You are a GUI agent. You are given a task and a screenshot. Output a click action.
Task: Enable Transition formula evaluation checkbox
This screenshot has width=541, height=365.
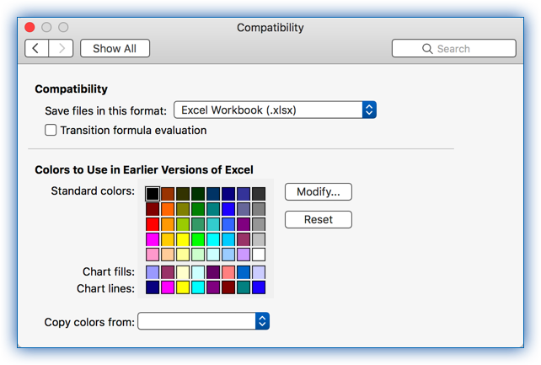[51, 130]
